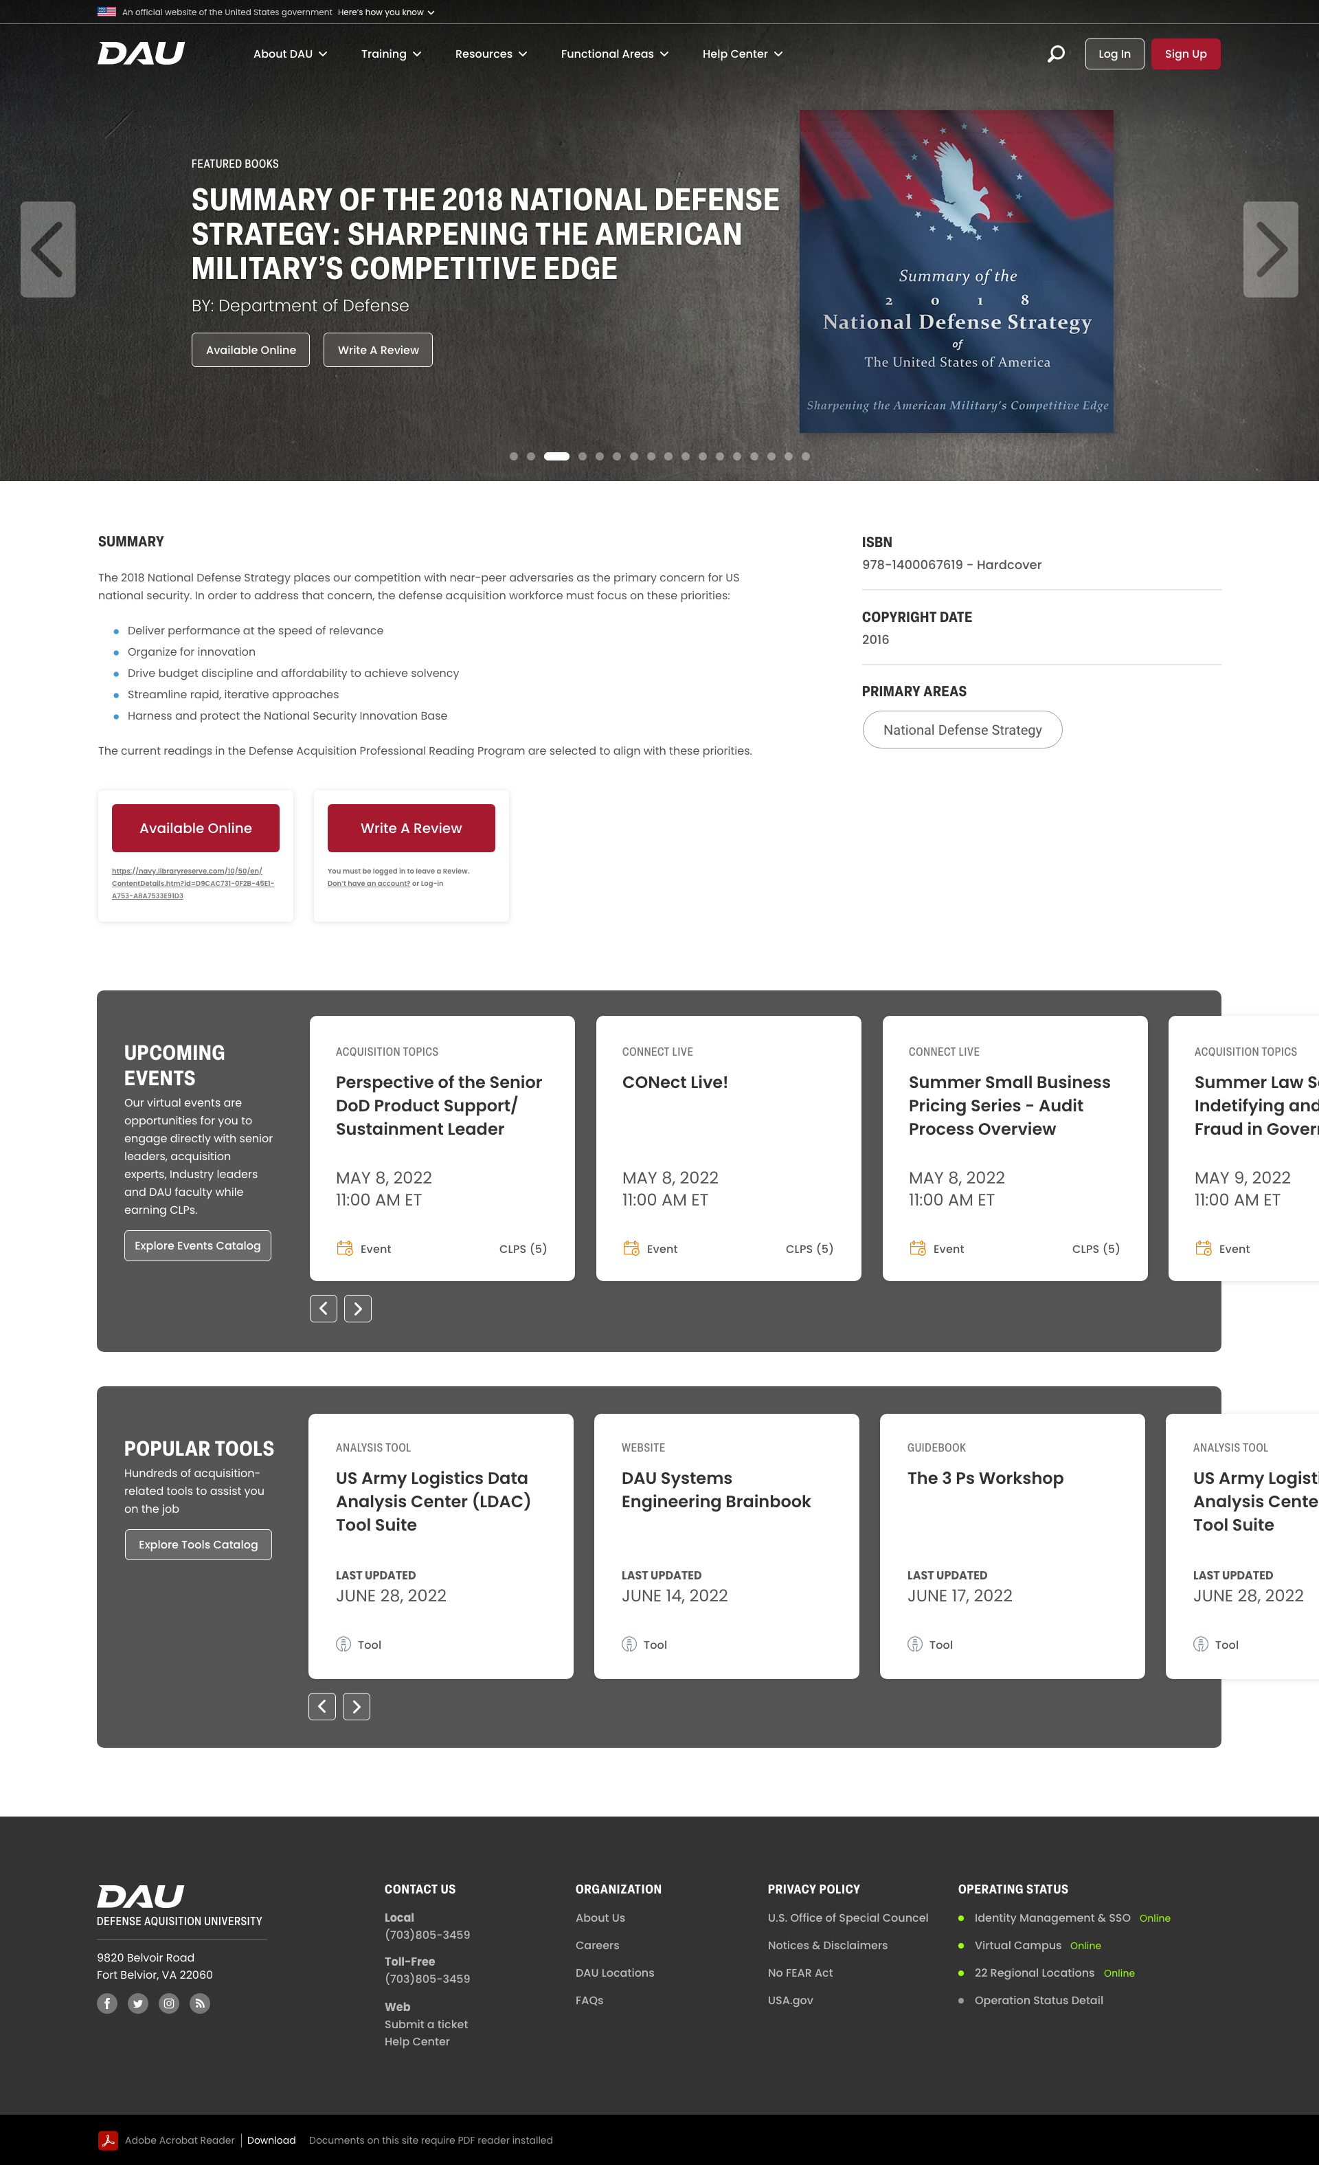This screenshot has height=2165, width=1319.
Task: Click Event icon on Summer Small Business card
Action: [917, 1247]
